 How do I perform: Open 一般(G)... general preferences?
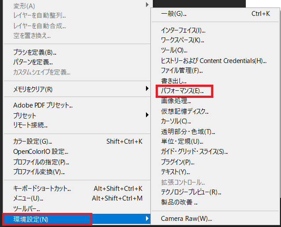pyautogui.click(x=215, y=14)
